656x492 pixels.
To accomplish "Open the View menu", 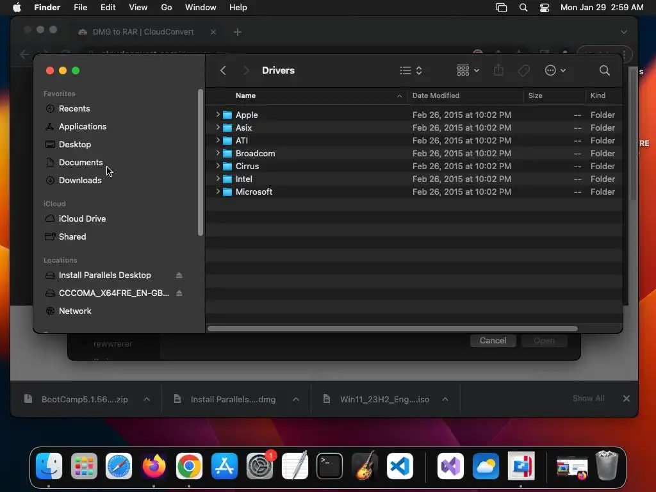I will click(x=138, y=8).
